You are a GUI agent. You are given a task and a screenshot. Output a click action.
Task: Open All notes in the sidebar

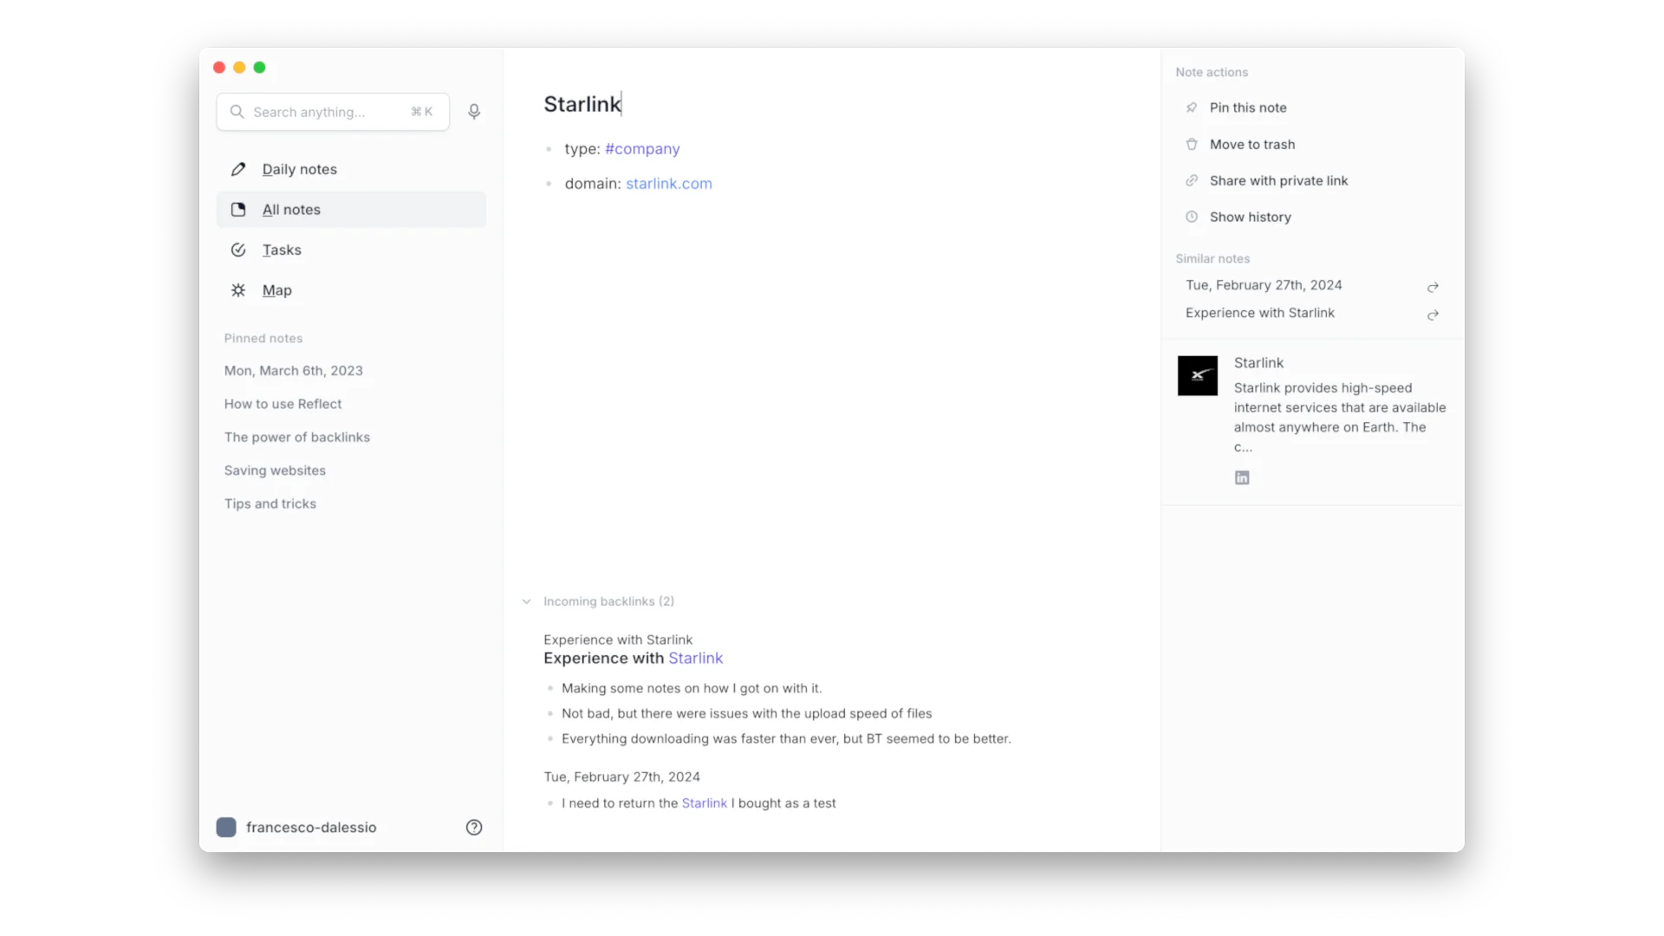coord(290,209)
